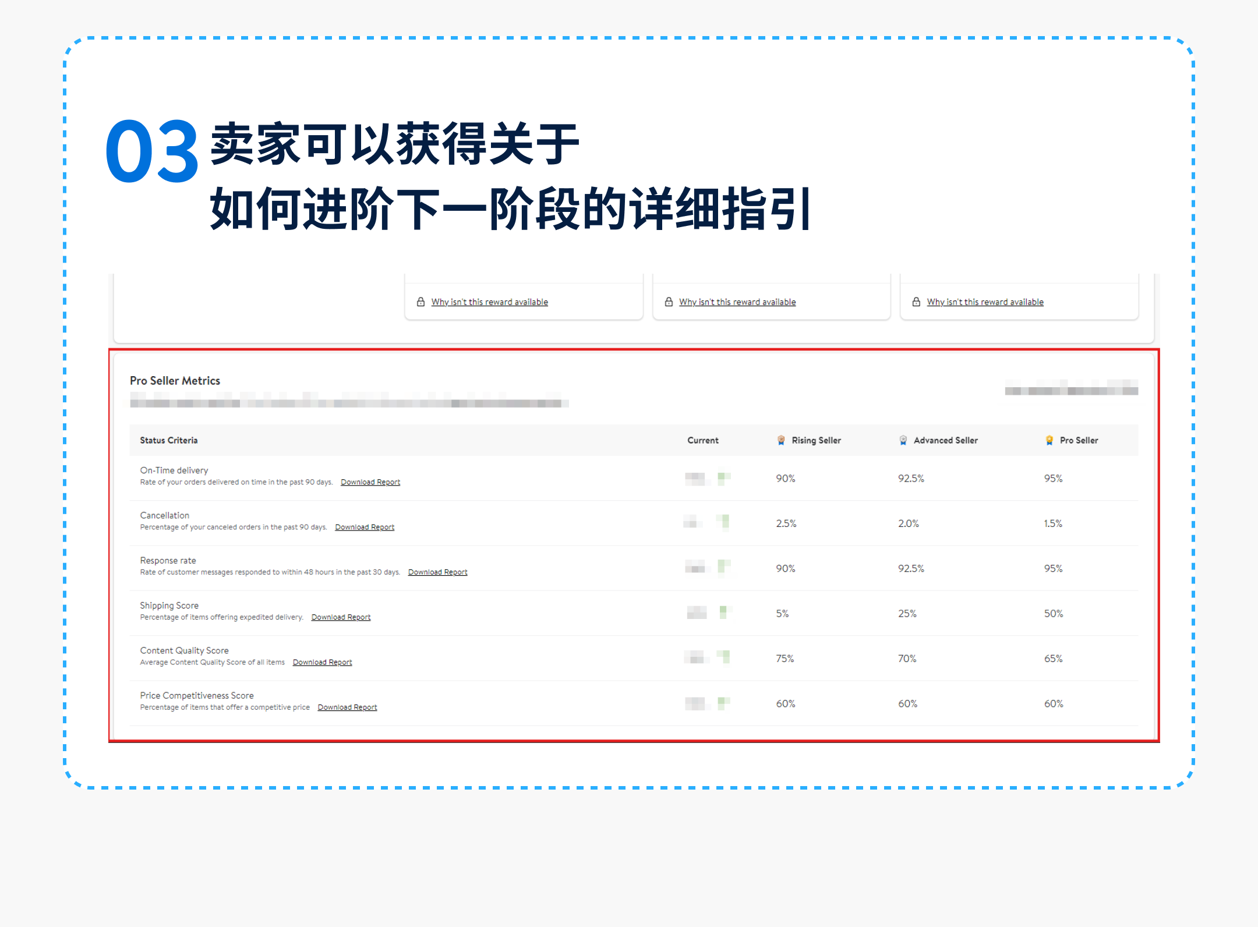Click the lock icon on the middle reward card
This screenshot has width=1258, height=927.
tap(669, 302)
